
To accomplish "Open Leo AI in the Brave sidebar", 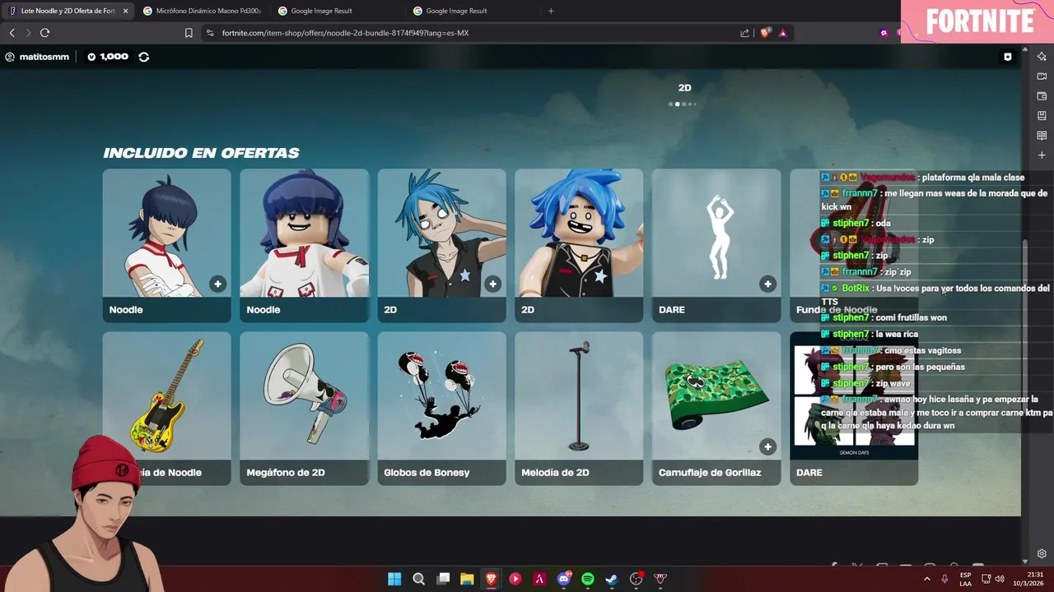I will 1042,57.
